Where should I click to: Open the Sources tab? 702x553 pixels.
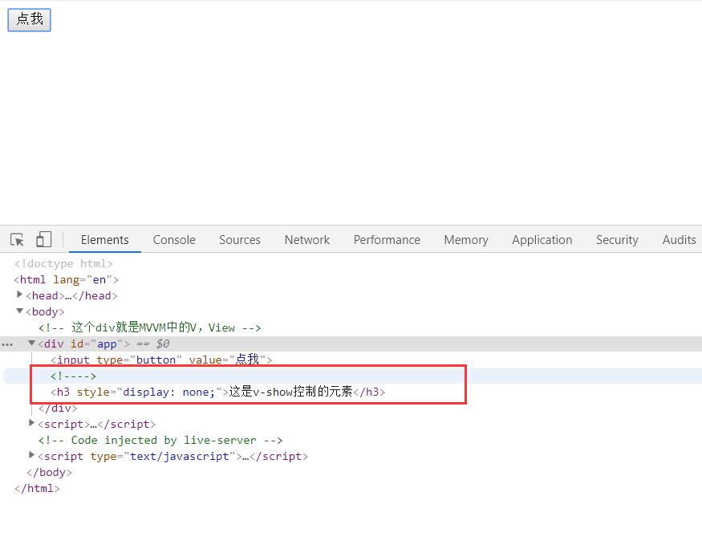tap(240, 240)
